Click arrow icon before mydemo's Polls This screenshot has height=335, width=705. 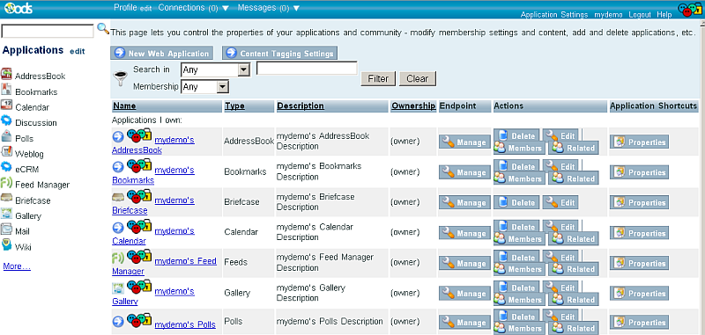[x=118, y=321]
